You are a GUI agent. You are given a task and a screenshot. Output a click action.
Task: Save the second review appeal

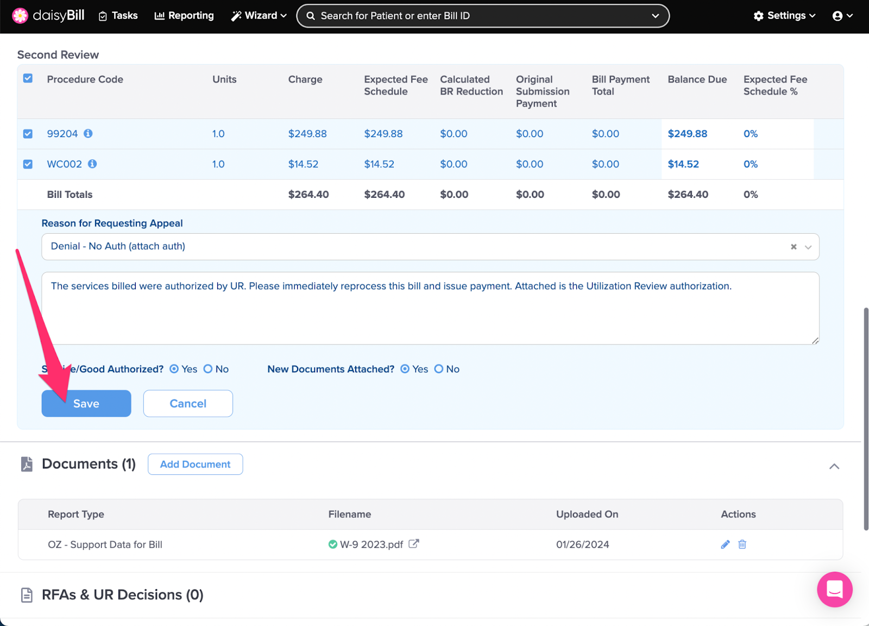click(x=86, y=403)
